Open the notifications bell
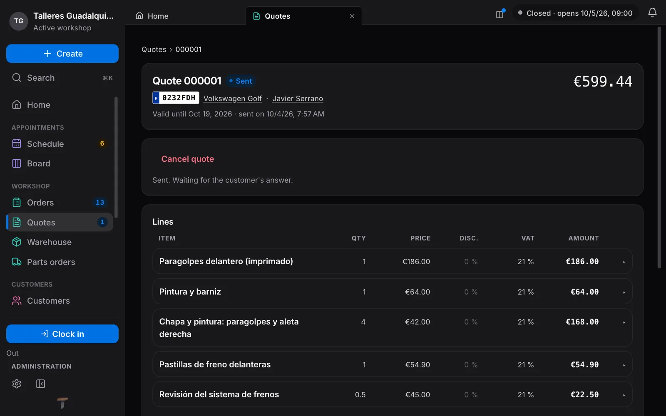This screenshot has width=666, height=416. (x=652, y=13)
